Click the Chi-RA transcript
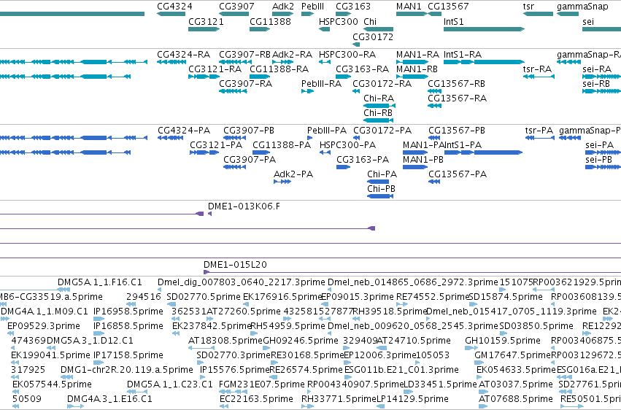Viewport: 621px width, 410px height. click(x=379, y=106)
